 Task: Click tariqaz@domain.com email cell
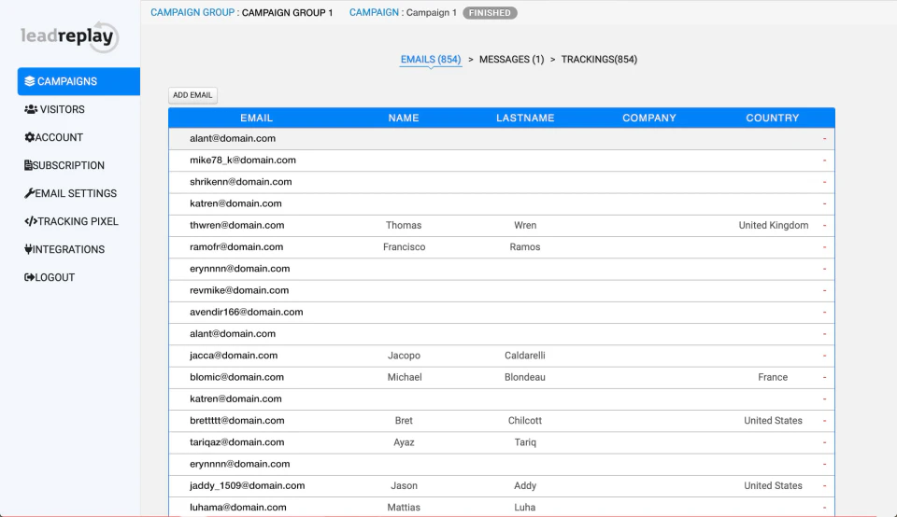click(x=236, y=442)
